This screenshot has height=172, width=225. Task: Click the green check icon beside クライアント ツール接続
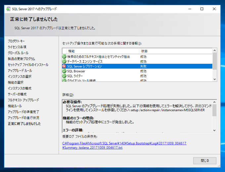pyautogui.click(x=64, y=80)
